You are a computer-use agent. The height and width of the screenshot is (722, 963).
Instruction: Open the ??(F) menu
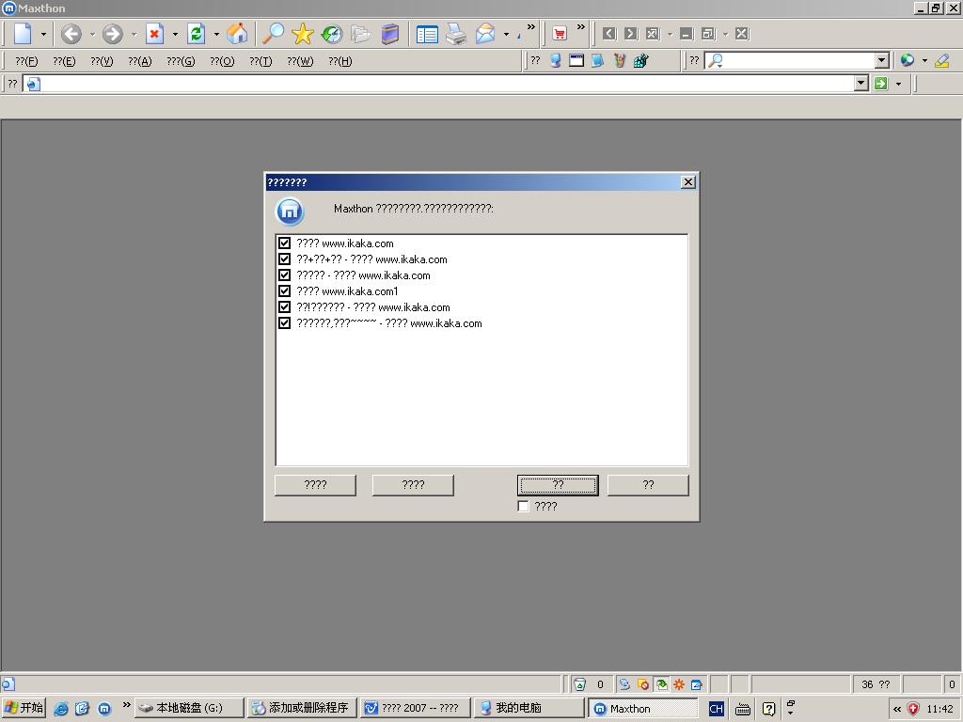26,61
